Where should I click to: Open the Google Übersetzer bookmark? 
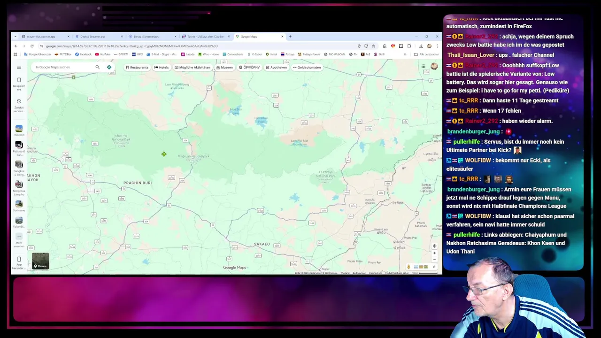click(x=38, y=54)
